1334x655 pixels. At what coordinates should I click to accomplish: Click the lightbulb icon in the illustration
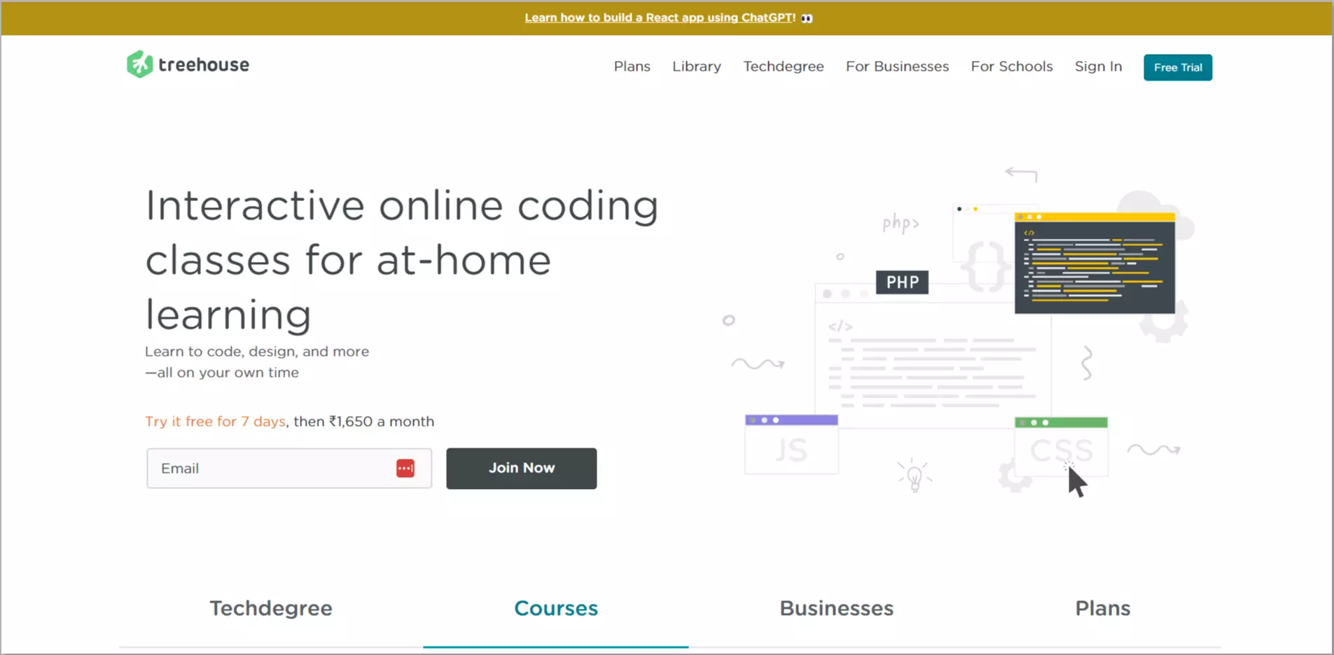point(915,476)
